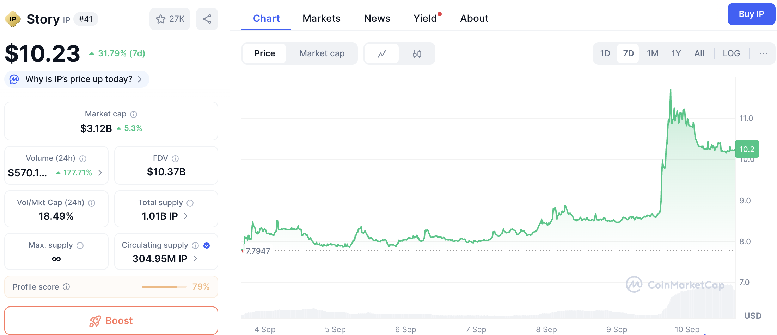Click the Buy IP button
Viewport: 777px width, 335px height.
click(x=751, y=14)
